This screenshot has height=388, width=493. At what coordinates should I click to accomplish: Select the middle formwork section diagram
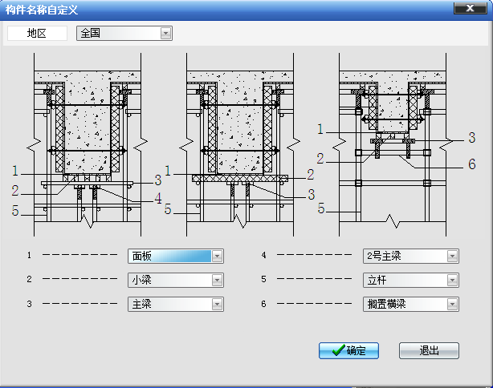click(x=239, y=144)
